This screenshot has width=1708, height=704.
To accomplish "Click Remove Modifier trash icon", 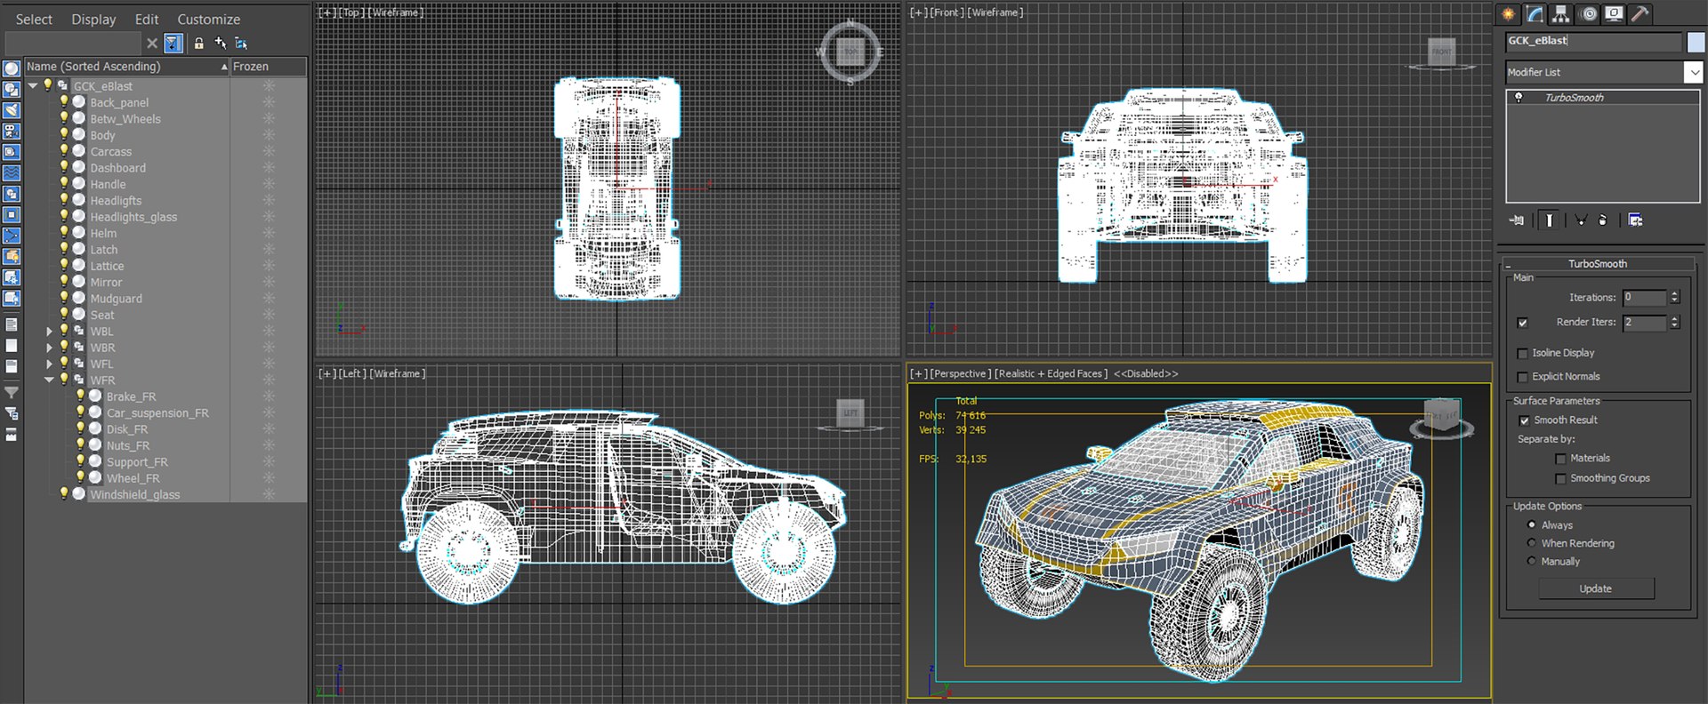I will 1603,220.
